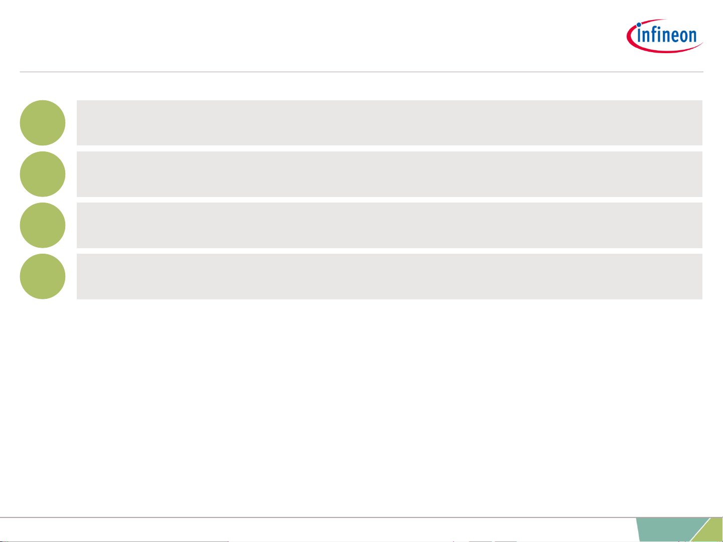Select the third green circle bullet

tap(43, 225)
